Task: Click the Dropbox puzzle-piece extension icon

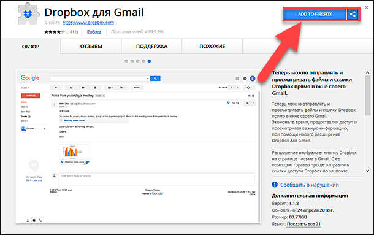Action: click(x=28, y=14)
